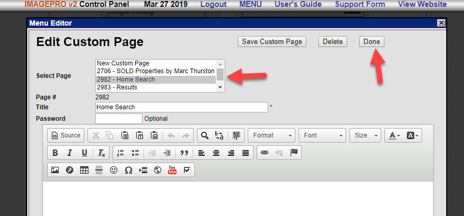The width and height of the screenshot is (464, 216).
Task: Select New Custom Page in list
Action: point(156,63)
